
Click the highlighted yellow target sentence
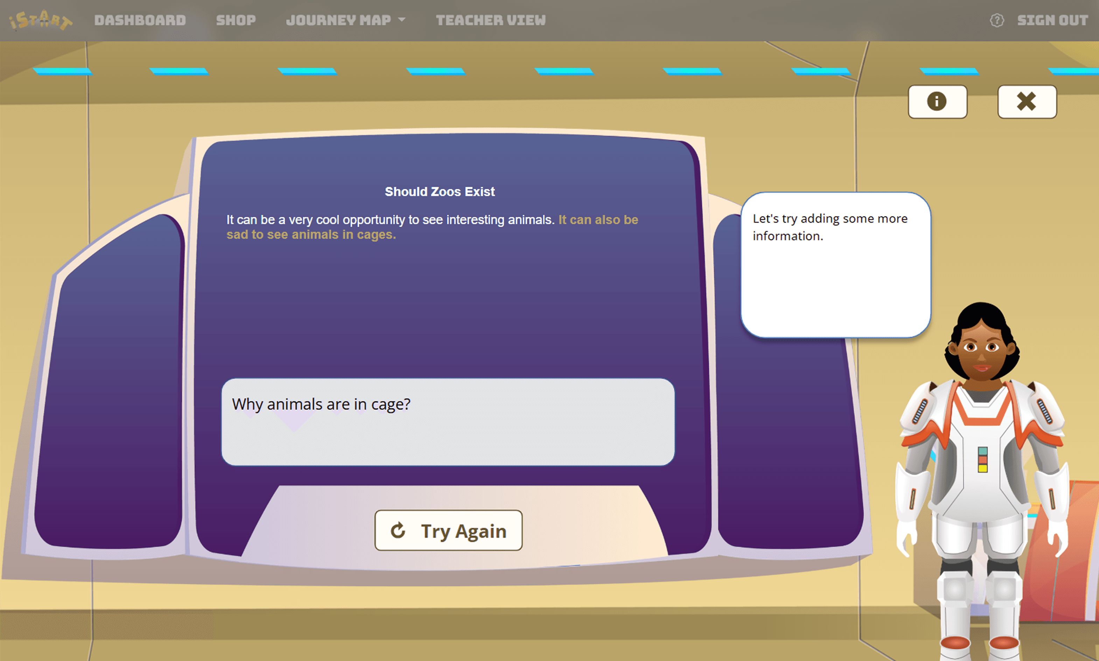pyautogui.click(x=311, y=235)
